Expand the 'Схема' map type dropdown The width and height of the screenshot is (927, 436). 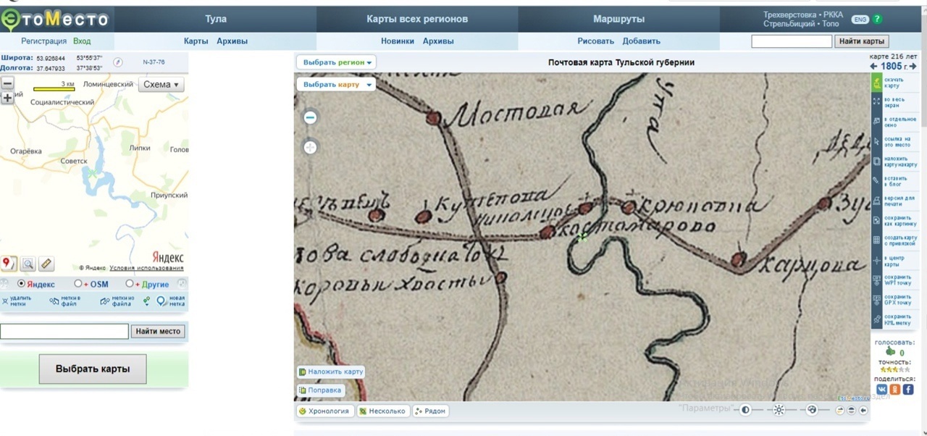(x=161, y=84)
